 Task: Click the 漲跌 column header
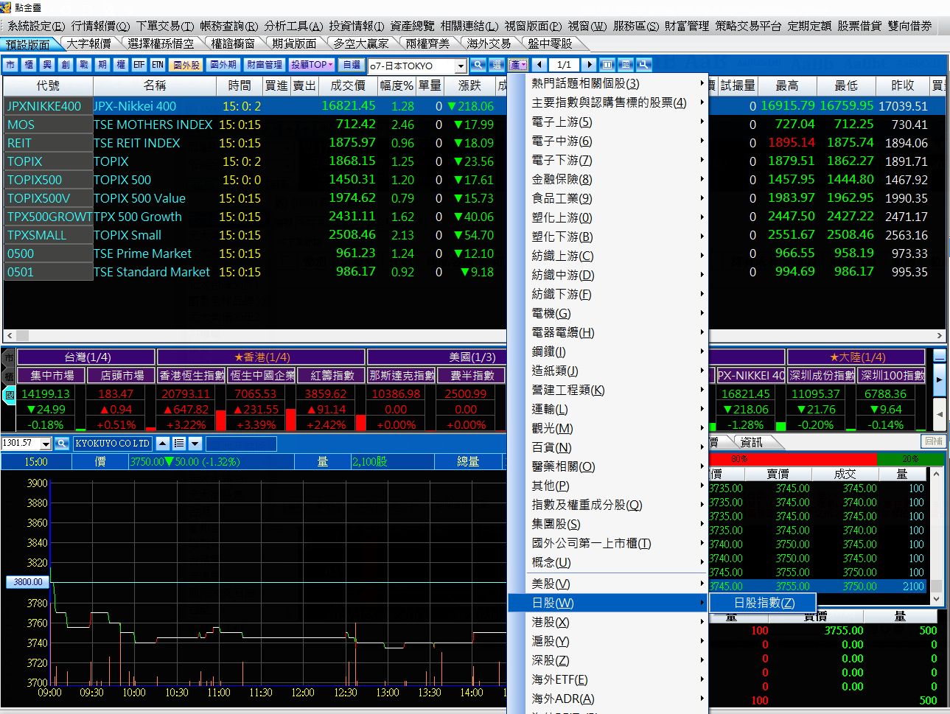tap(469, 85)
